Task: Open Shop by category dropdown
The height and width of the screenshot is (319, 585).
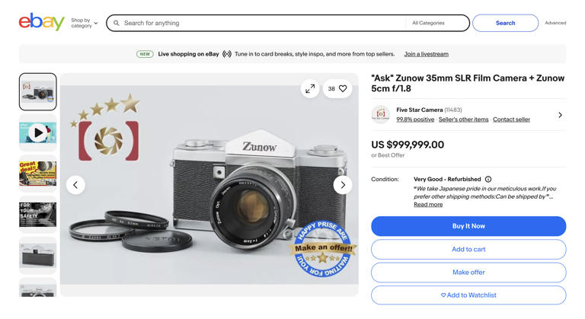Action: click(x=84, y=23)
